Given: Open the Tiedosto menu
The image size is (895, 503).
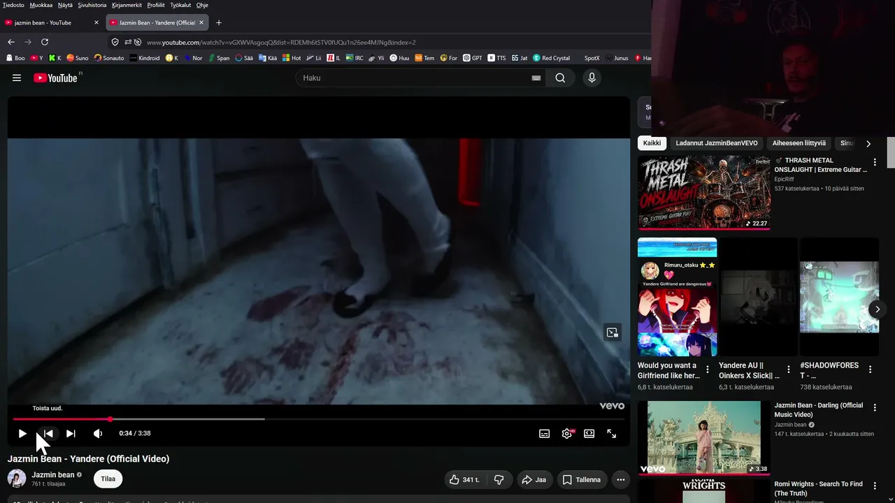Looking at the screenshot, I should (13, 5).
